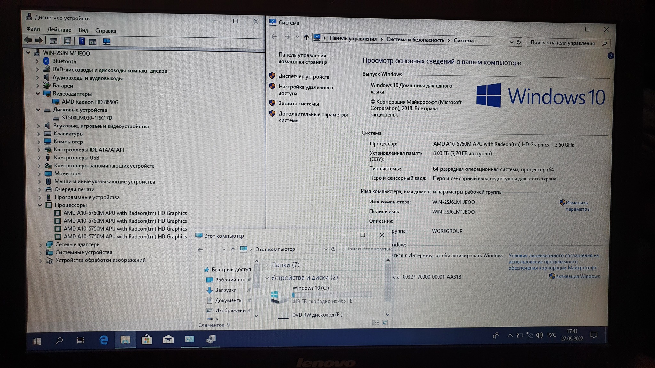
Task: Click Панель управления breadcrumb in address bar
Action: click(x=353, y=39)
